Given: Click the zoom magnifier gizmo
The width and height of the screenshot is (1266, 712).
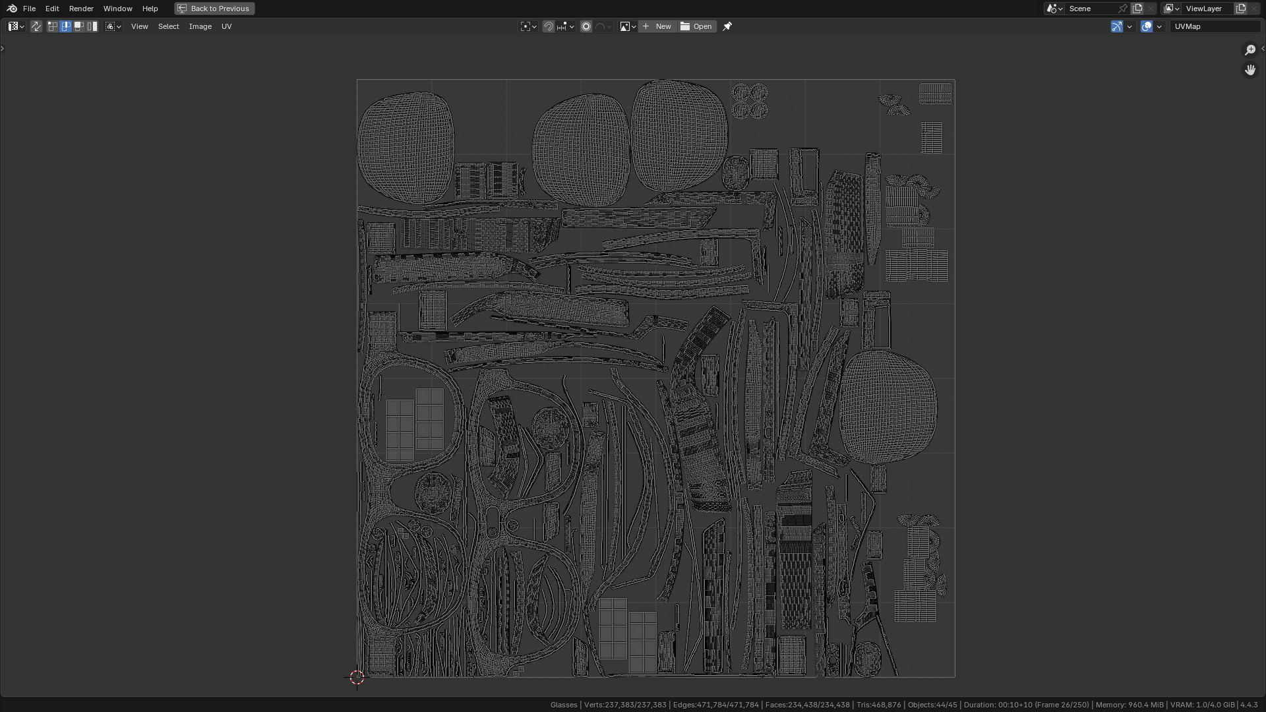Looking at the screenshot, I should [x=1250, y=50].
